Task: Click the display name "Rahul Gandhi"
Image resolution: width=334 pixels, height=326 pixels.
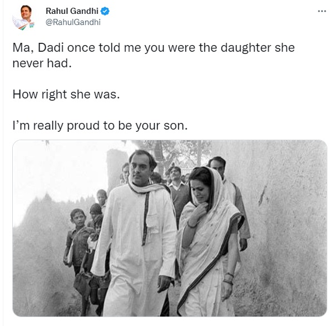Action: 72,11
